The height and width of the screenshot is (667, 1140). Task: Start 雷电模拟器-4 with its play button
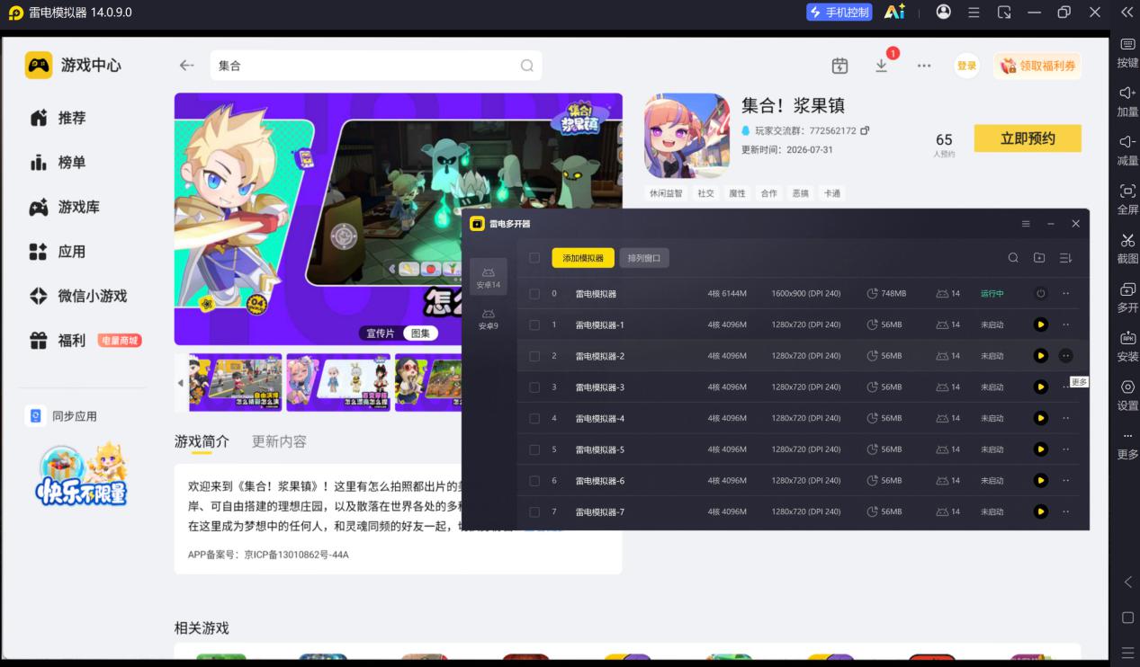click(x=1041, y=418)
